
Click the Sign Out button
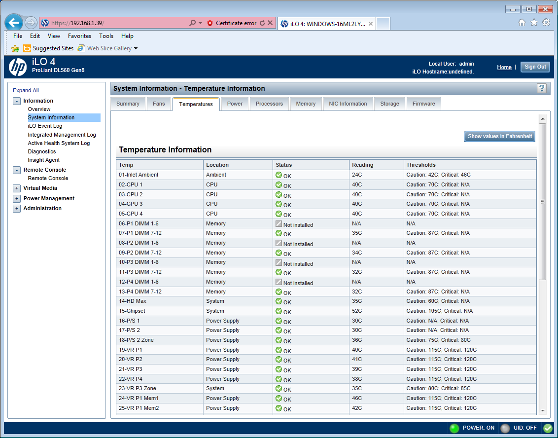pos(535,67)
